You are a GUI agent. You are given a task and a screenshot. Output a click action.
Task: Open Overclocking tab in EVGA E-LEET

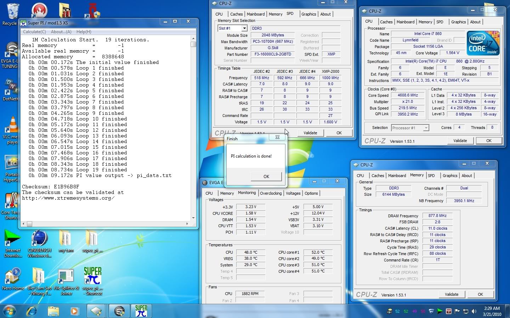click(271, 193)
